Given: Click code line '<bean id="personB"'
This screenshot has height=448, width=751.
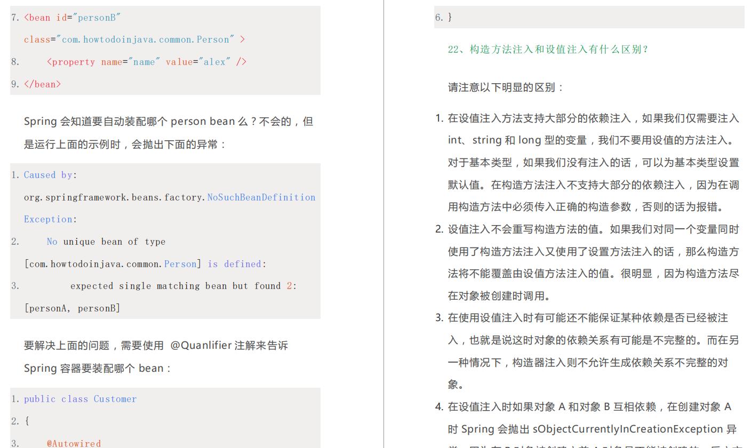Looking at the screenshot, I should click(x=73, y=18).
